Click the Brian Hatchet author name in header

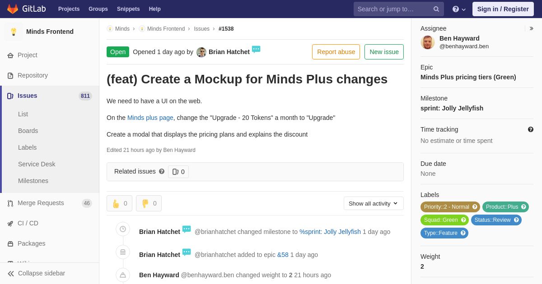[x=229, y=52]
